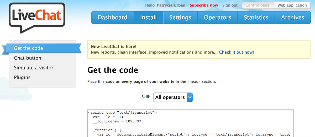Open Simulate a visitor page
Screen dimensions: 315x137
(x=34, y=68)
